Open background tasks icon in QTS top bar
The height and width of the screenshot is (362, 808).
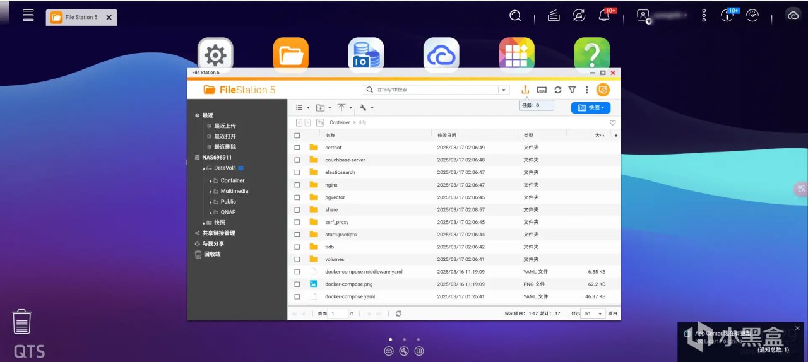click(x=554, y=16)
